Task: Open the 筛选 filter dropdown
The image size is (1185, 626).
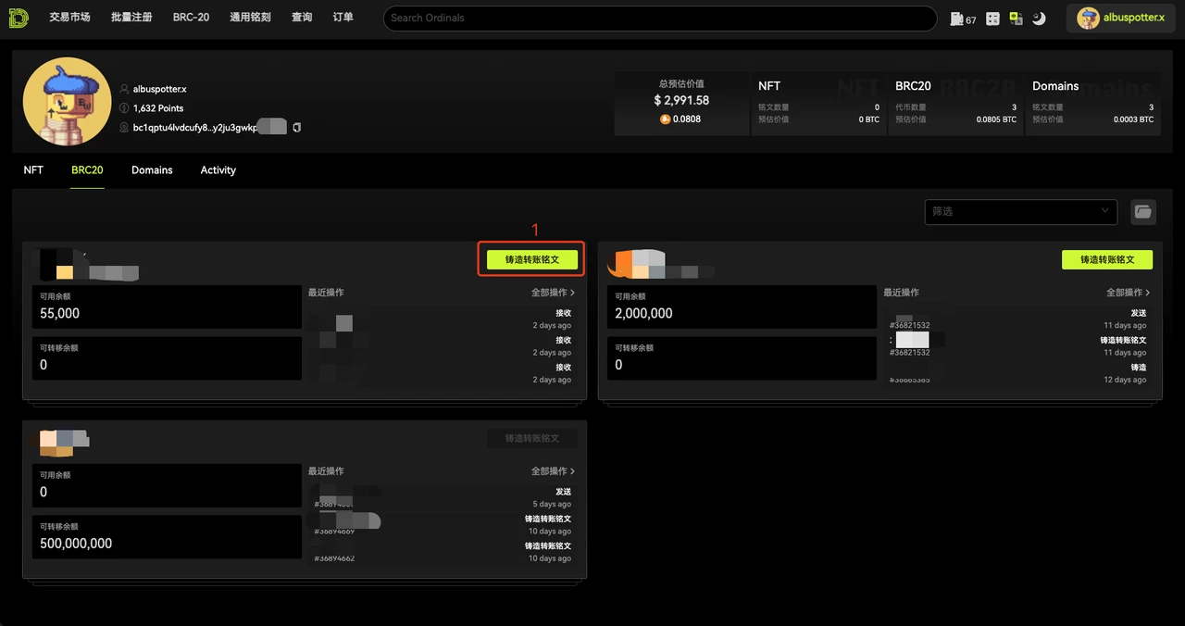Action: (1020, 212)
